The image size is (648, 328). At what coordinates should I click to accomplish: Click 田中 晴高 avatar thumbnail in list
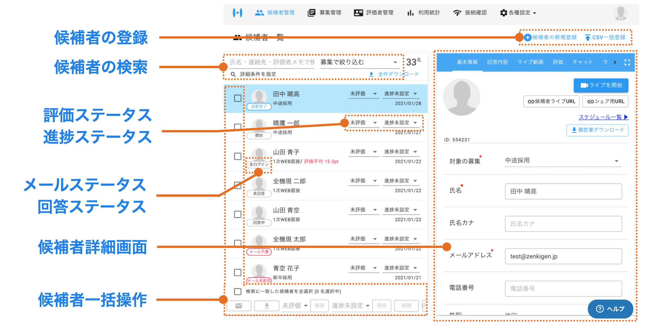point(259,97)
